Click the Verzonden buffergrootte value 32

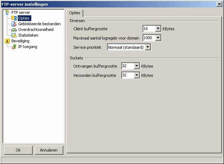click(x=128, y=75)
